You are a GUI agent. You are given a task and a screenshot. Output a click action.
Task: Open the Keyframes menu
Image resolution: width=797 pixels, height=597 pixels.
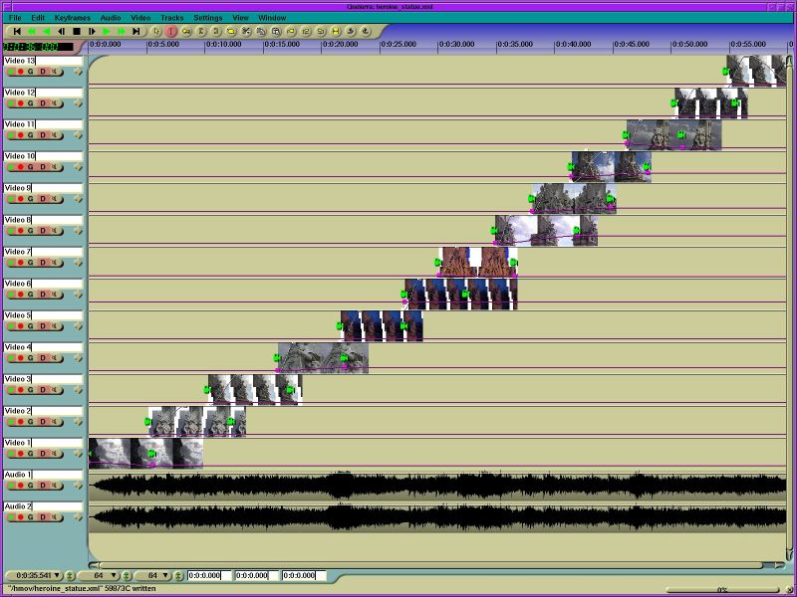pyautogui.click(x=73, y=18)
